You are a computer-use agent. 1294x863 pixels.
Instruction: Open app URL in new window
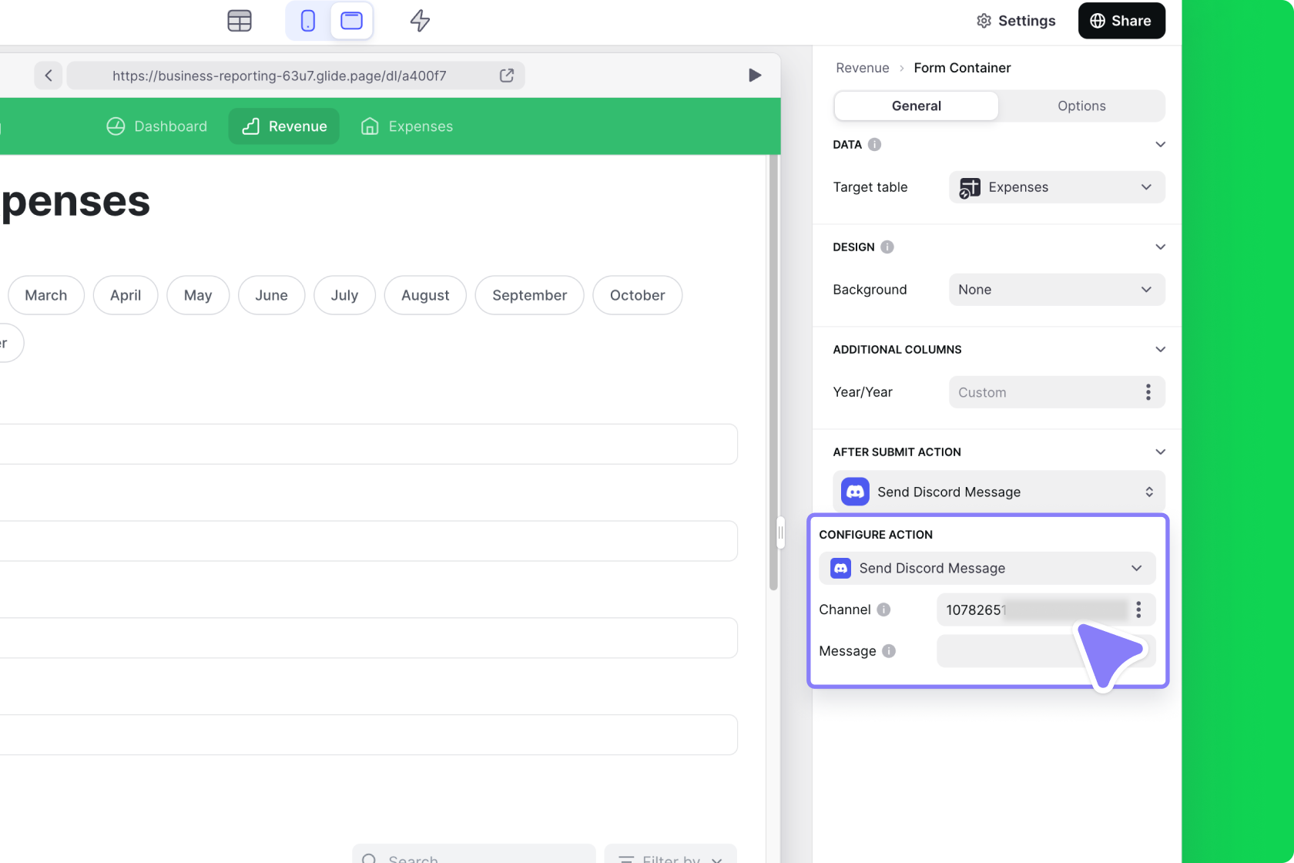(507, 76)
